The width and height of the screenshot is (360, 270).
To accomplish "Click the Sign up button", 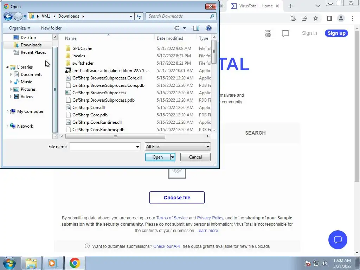I will (x=336, y=33).
